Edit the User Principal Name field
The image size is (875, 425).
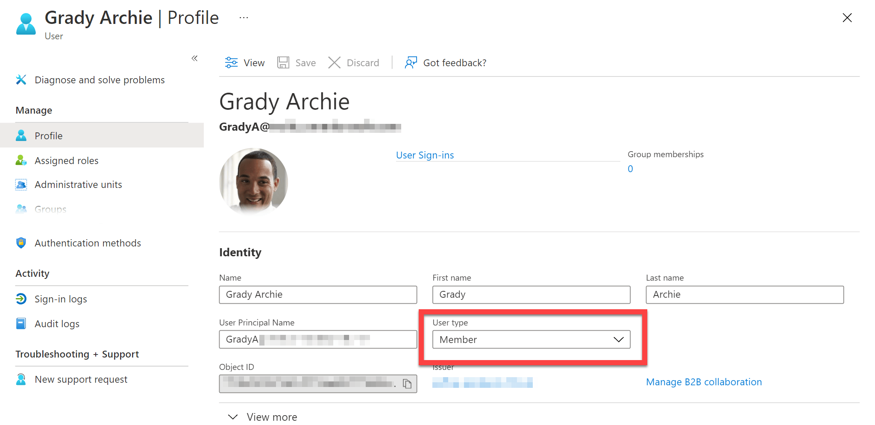pos(318,340)
